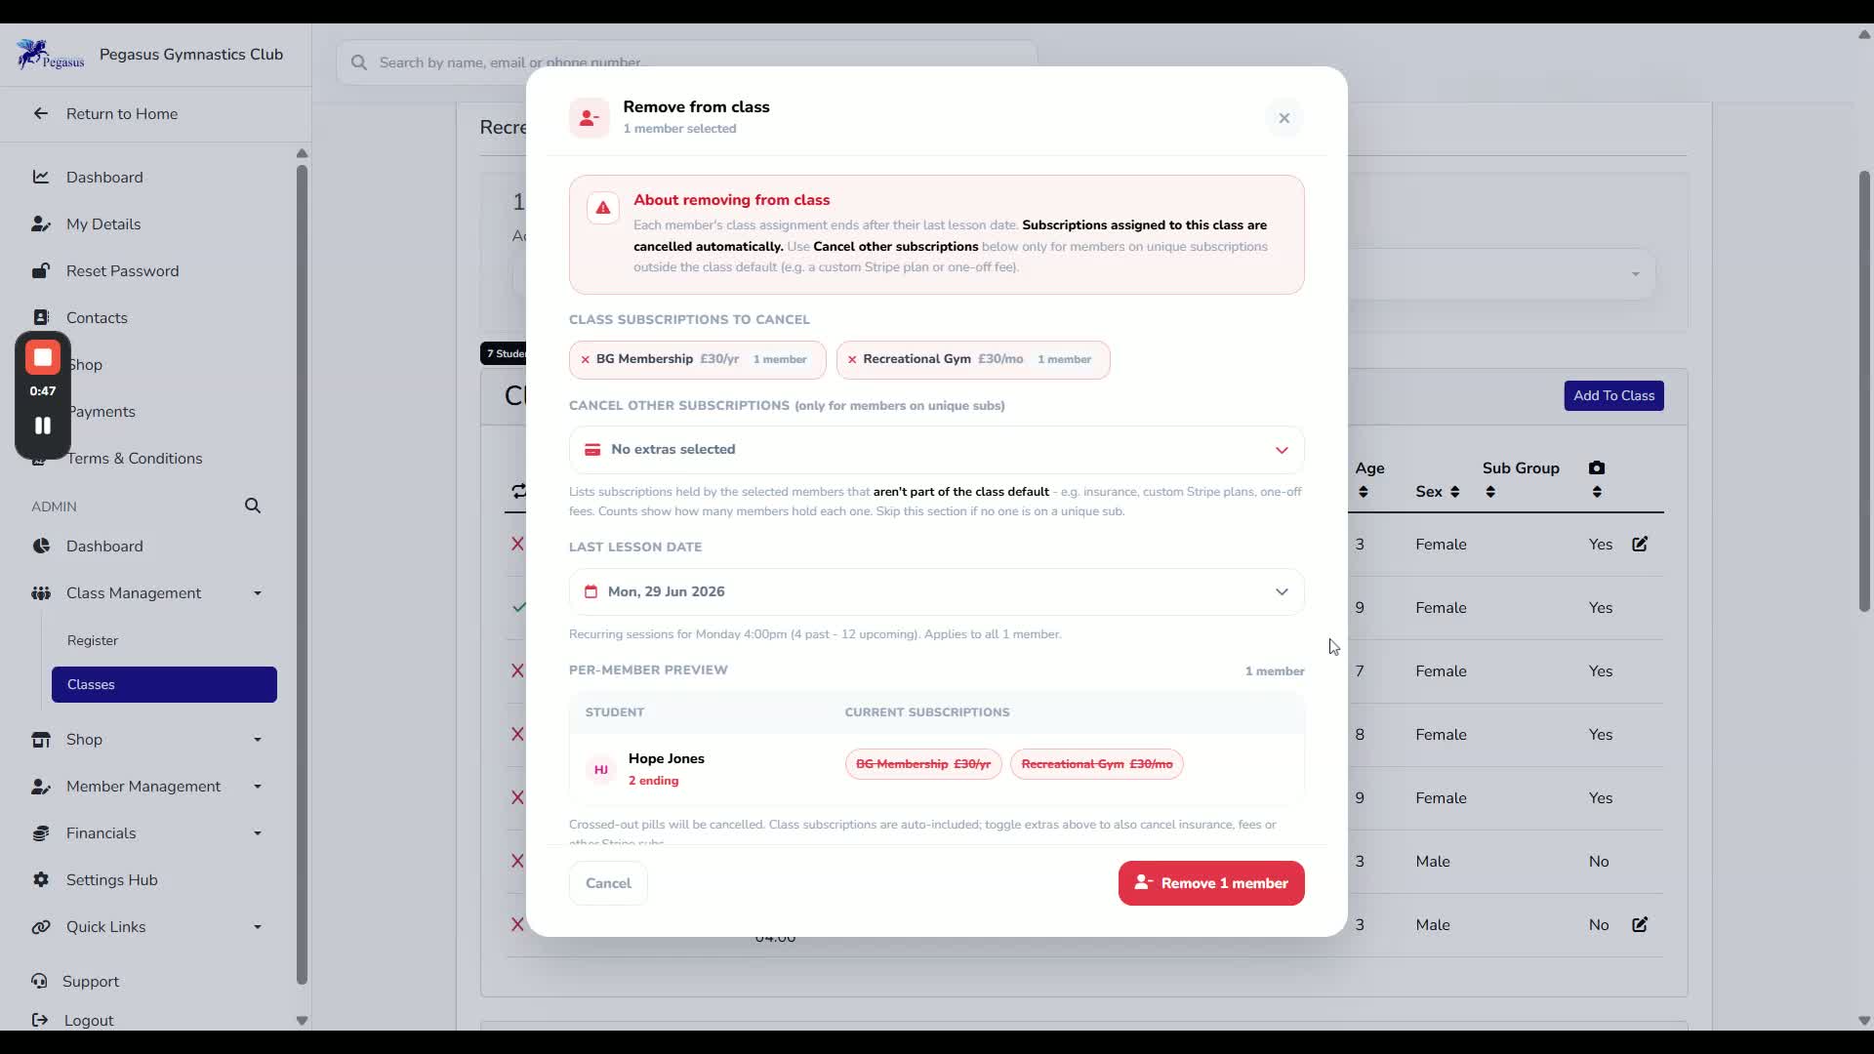The height and width of the screenshot is (1054, 1874).
Task: Remove the BG Membership subscription pill
Action: (x=586, y=359)
